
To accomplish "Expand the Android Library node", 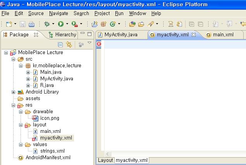I will (x=13, y=92).
